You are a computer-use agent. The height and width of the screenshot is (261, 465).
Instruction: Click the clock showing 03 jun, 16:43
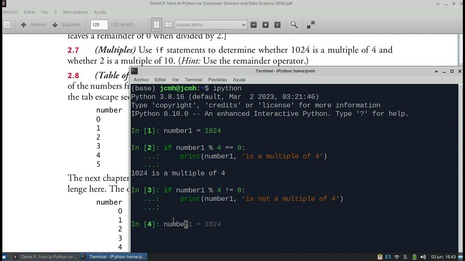[x=443, y=257]
